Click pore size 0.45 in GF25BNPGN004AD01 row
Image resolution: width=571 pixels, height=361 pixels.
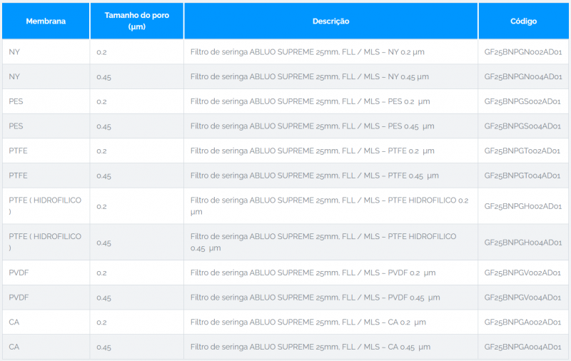click(103, 77)
